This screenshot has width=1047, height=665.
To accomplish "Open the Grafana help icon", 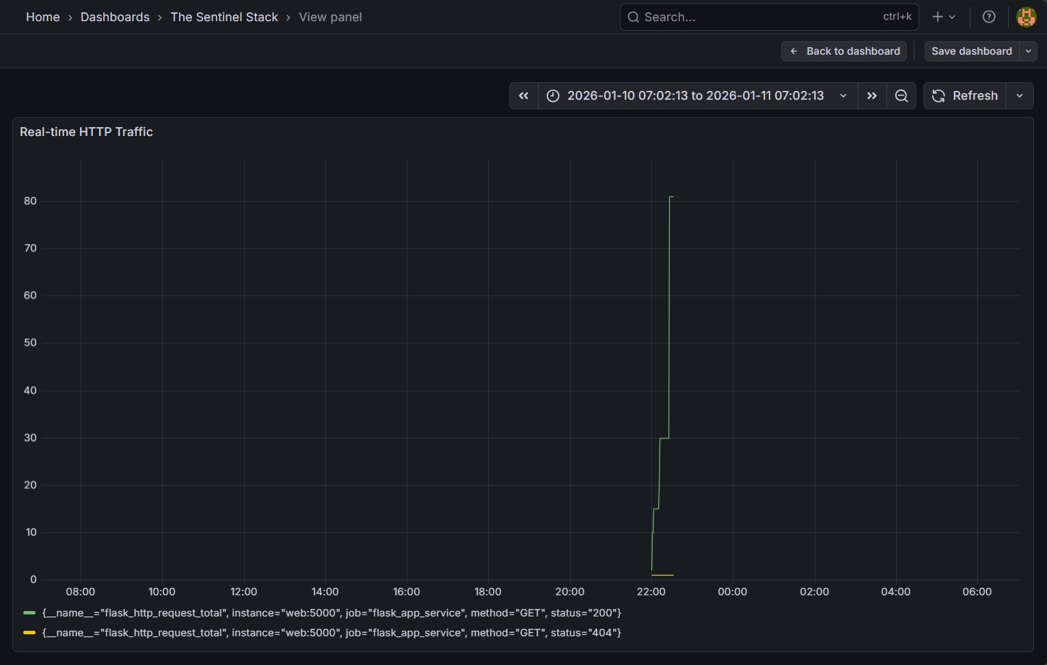I will point(989,16).
